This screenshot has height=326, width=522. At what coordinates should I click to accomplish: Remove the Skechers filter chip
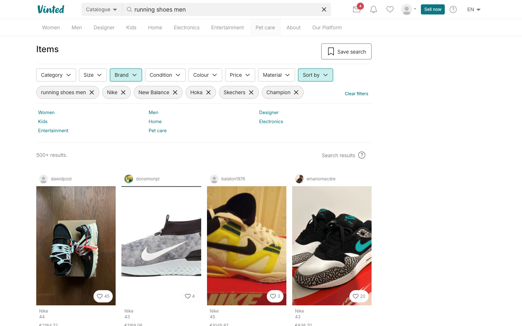pyautogui.click(x=251, y=92)
